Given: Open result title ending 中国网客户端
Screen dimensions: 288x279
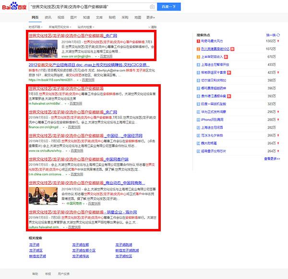Looking at the screenshot, I should point(78,159).
